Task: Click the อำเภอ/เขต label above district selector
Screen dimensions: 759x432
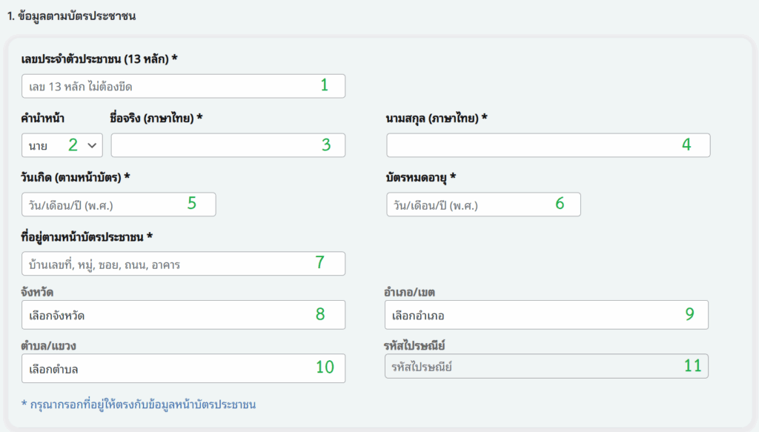Action: click(x=410, y=291)
